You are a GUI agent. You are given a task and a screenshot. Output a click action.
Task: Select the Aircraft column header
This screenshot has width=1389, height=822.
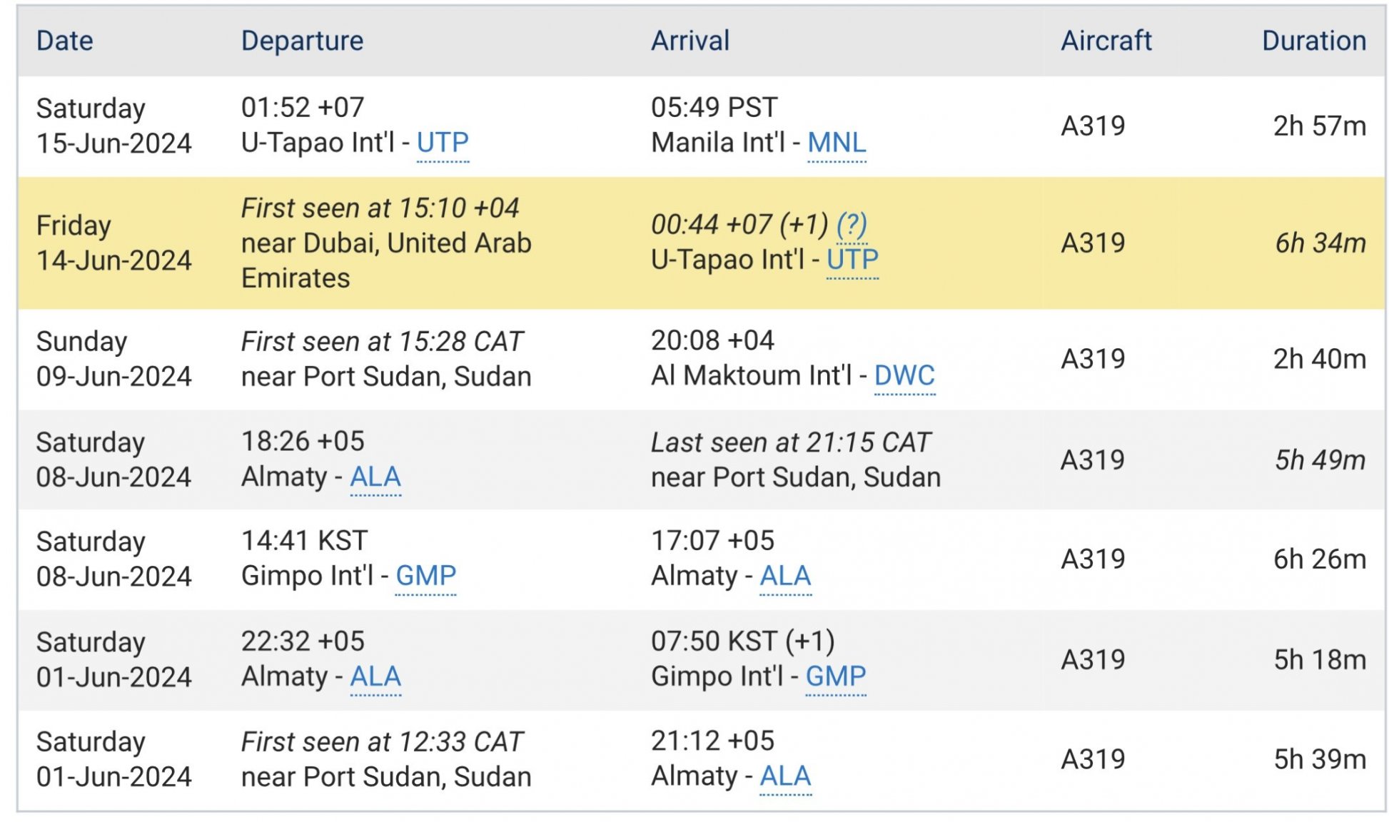tap(1106, 41)
